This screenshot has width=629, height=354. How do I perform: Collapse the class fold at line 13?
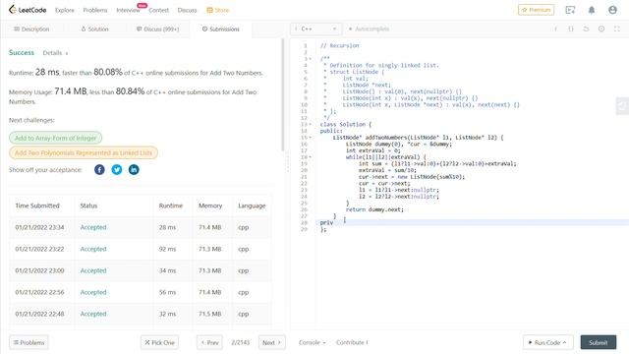(x=311, y=125)
